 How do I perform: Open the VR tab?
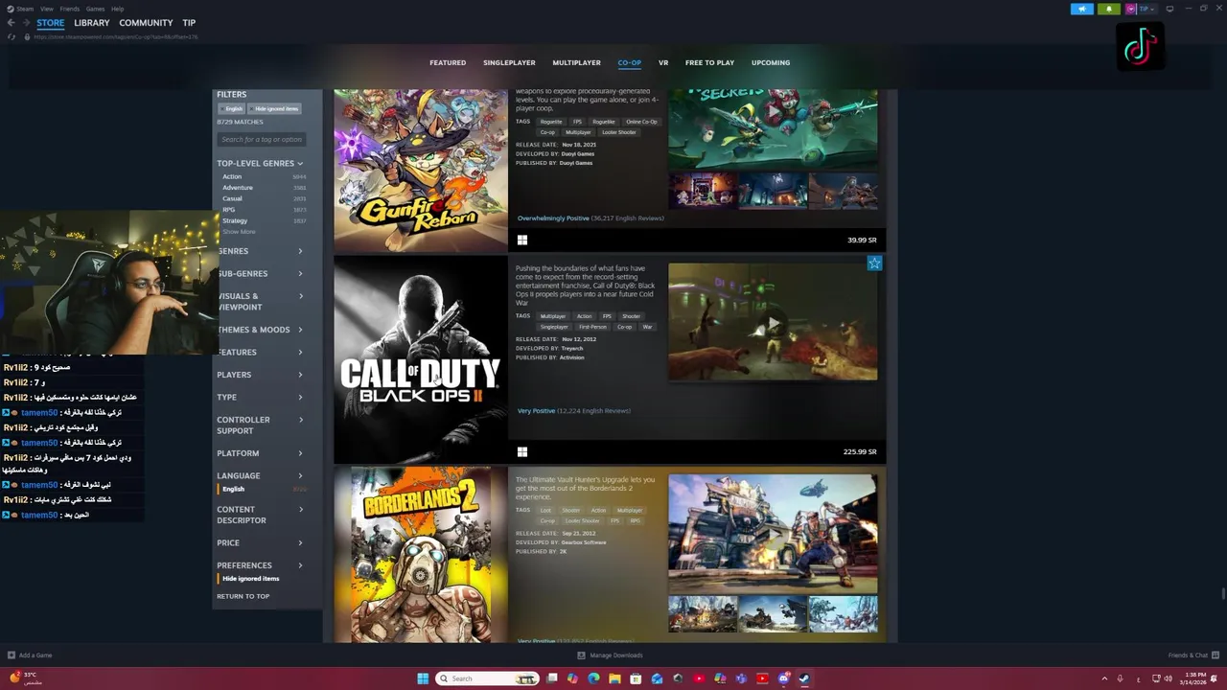pyautogui.click(x=663, y=62)
